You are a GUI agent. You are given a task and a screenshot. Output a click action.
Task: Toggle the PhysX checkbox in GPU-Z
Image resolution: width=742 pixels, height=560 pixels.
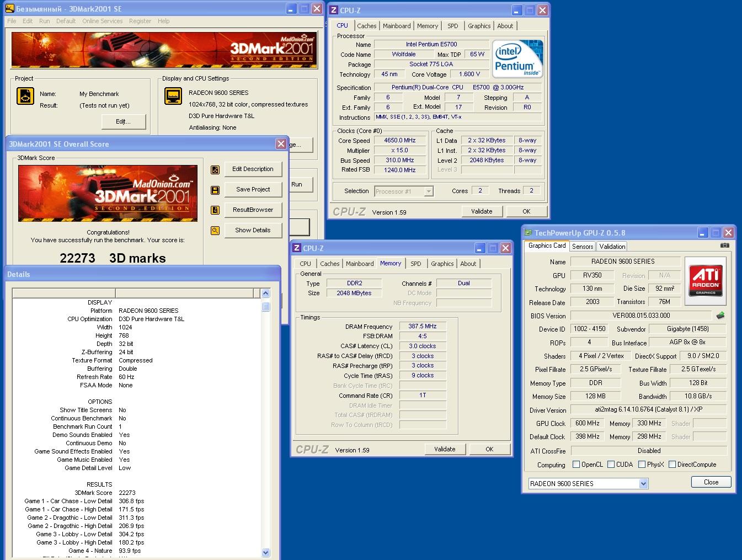[x=642, y=465]
